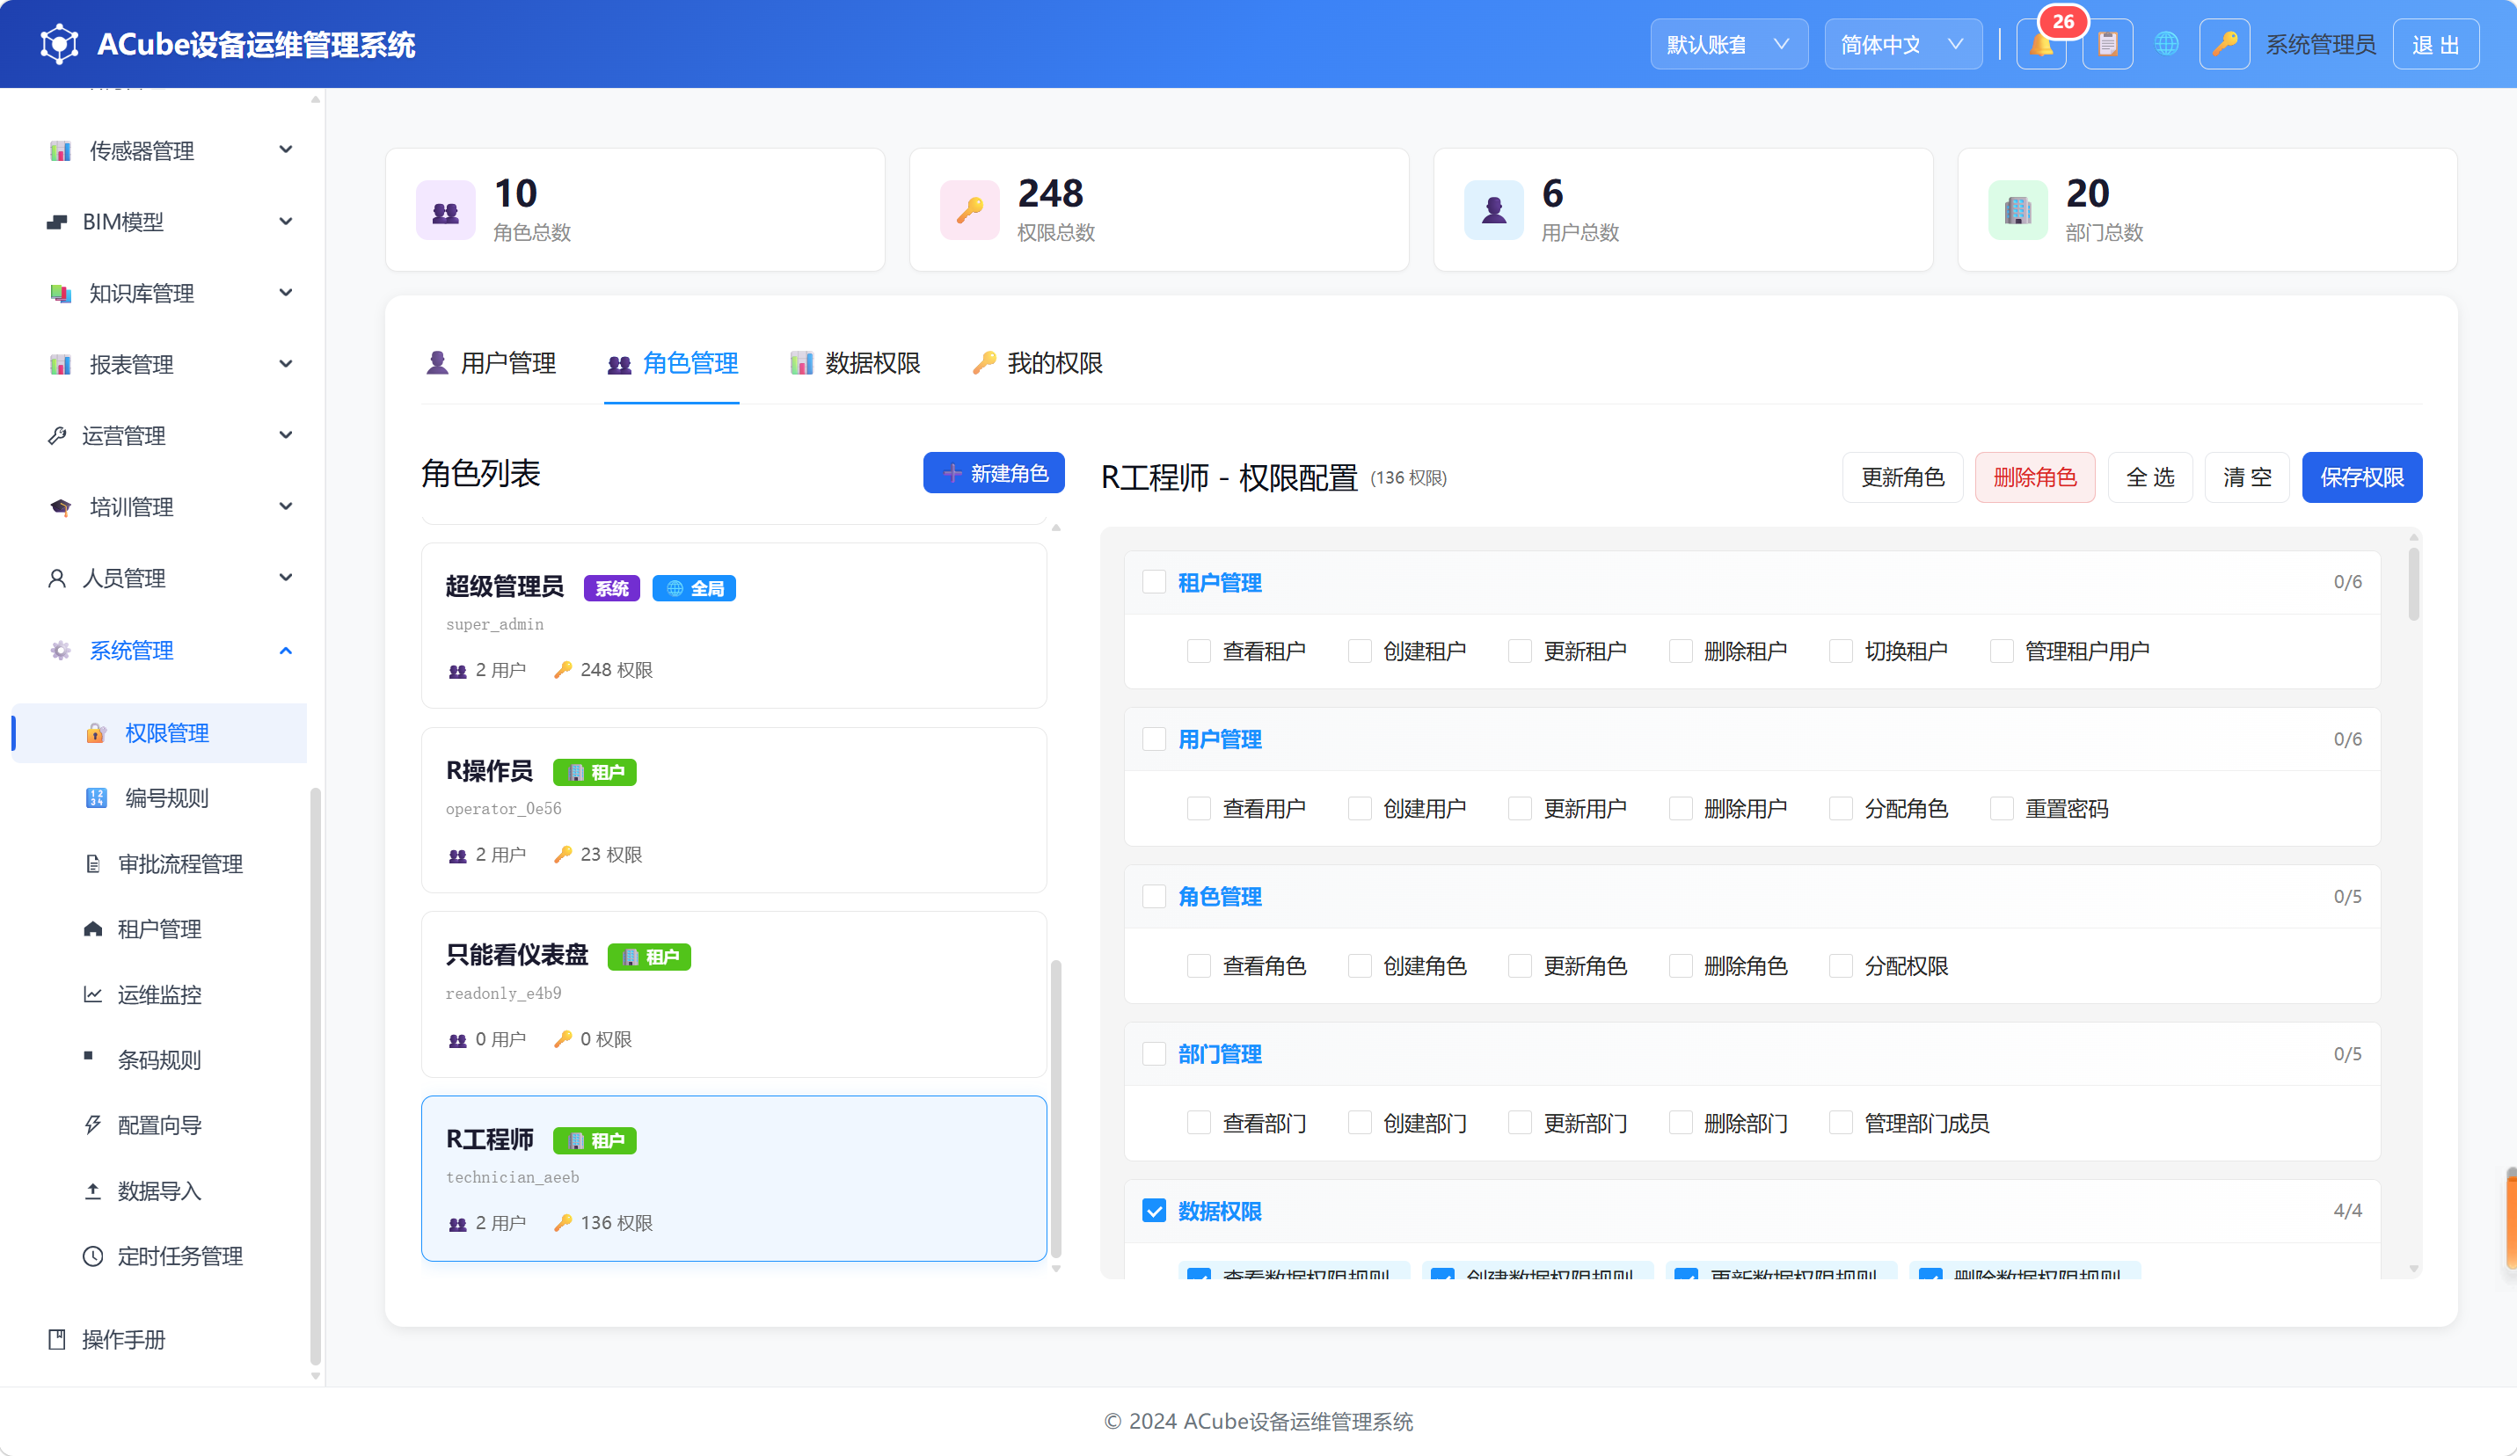Check the 租户管理 group checkbox
This screenshot has height=1456, width=2517.
point(1154,582)
